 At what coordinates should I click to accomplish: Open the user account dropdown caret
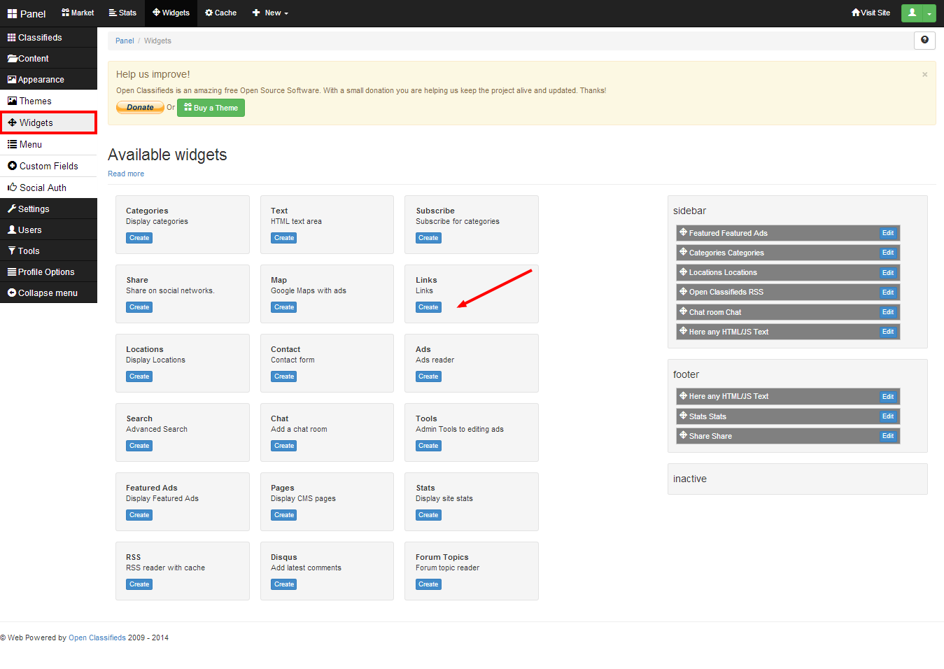[929, 13]
